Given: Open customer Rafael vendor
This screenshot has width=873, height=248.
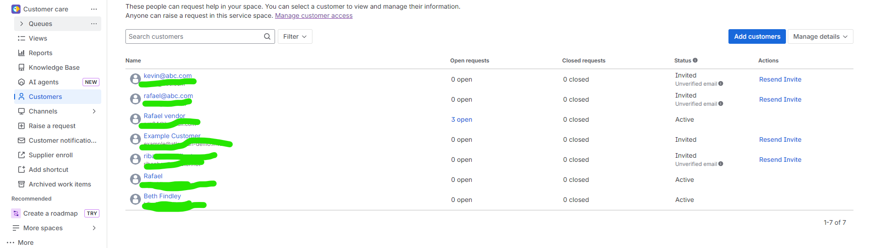Looking at the screenshot, I should pyautogui.click(x=164, y=116).
